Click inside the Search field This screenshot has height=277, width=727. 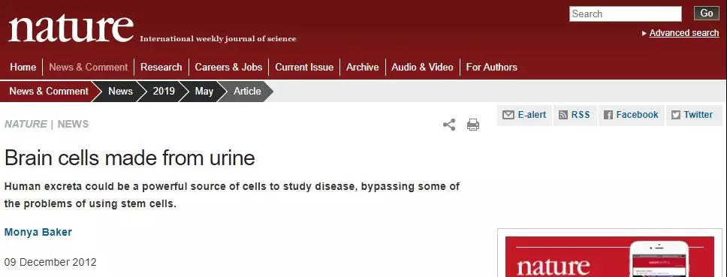(626, 14)
